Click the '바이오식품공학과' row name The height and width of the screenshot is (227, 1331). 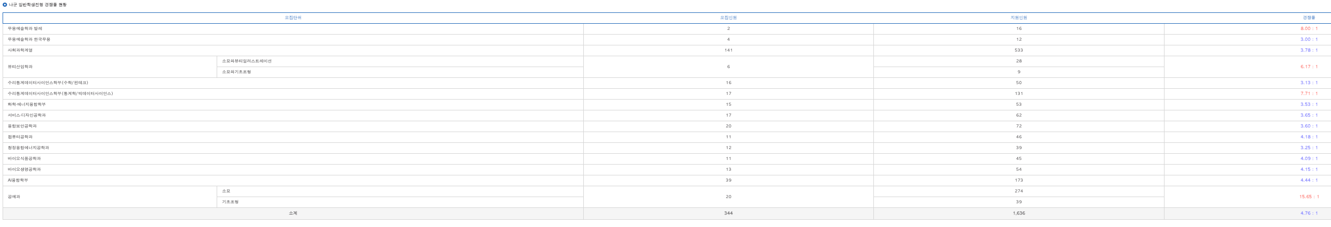[x=24, y=158]
